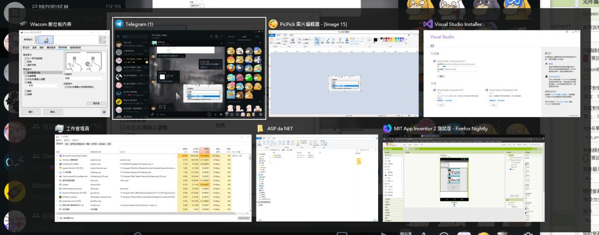Click the "ASP da NET" title label
The width and height of the screenshot is (599, 235).
pos(280,129)
